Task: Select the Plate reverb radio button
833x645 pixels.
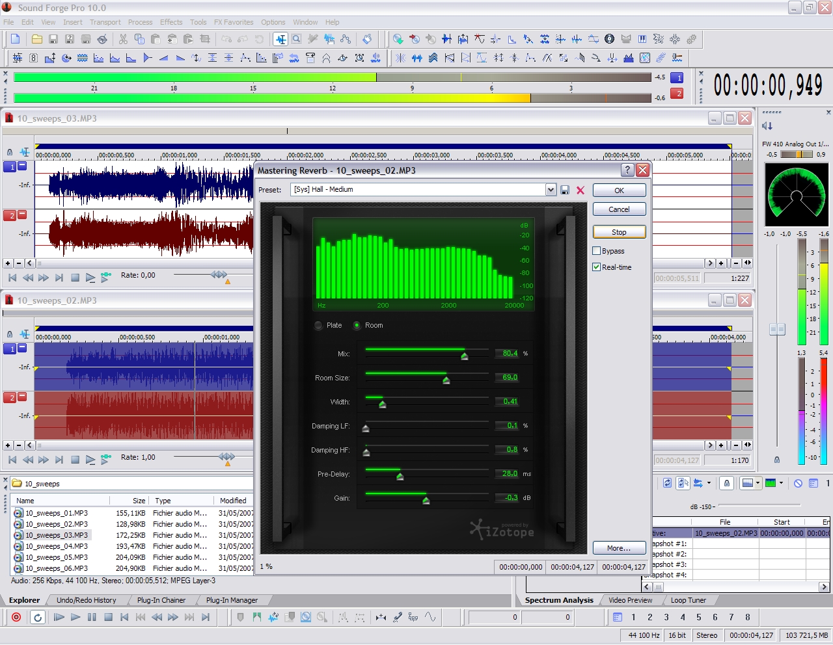Action: (x=318, y=325)
